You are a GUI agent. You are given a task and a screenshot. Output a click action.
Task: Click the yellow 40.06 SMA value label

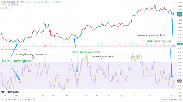click(179, 82)
